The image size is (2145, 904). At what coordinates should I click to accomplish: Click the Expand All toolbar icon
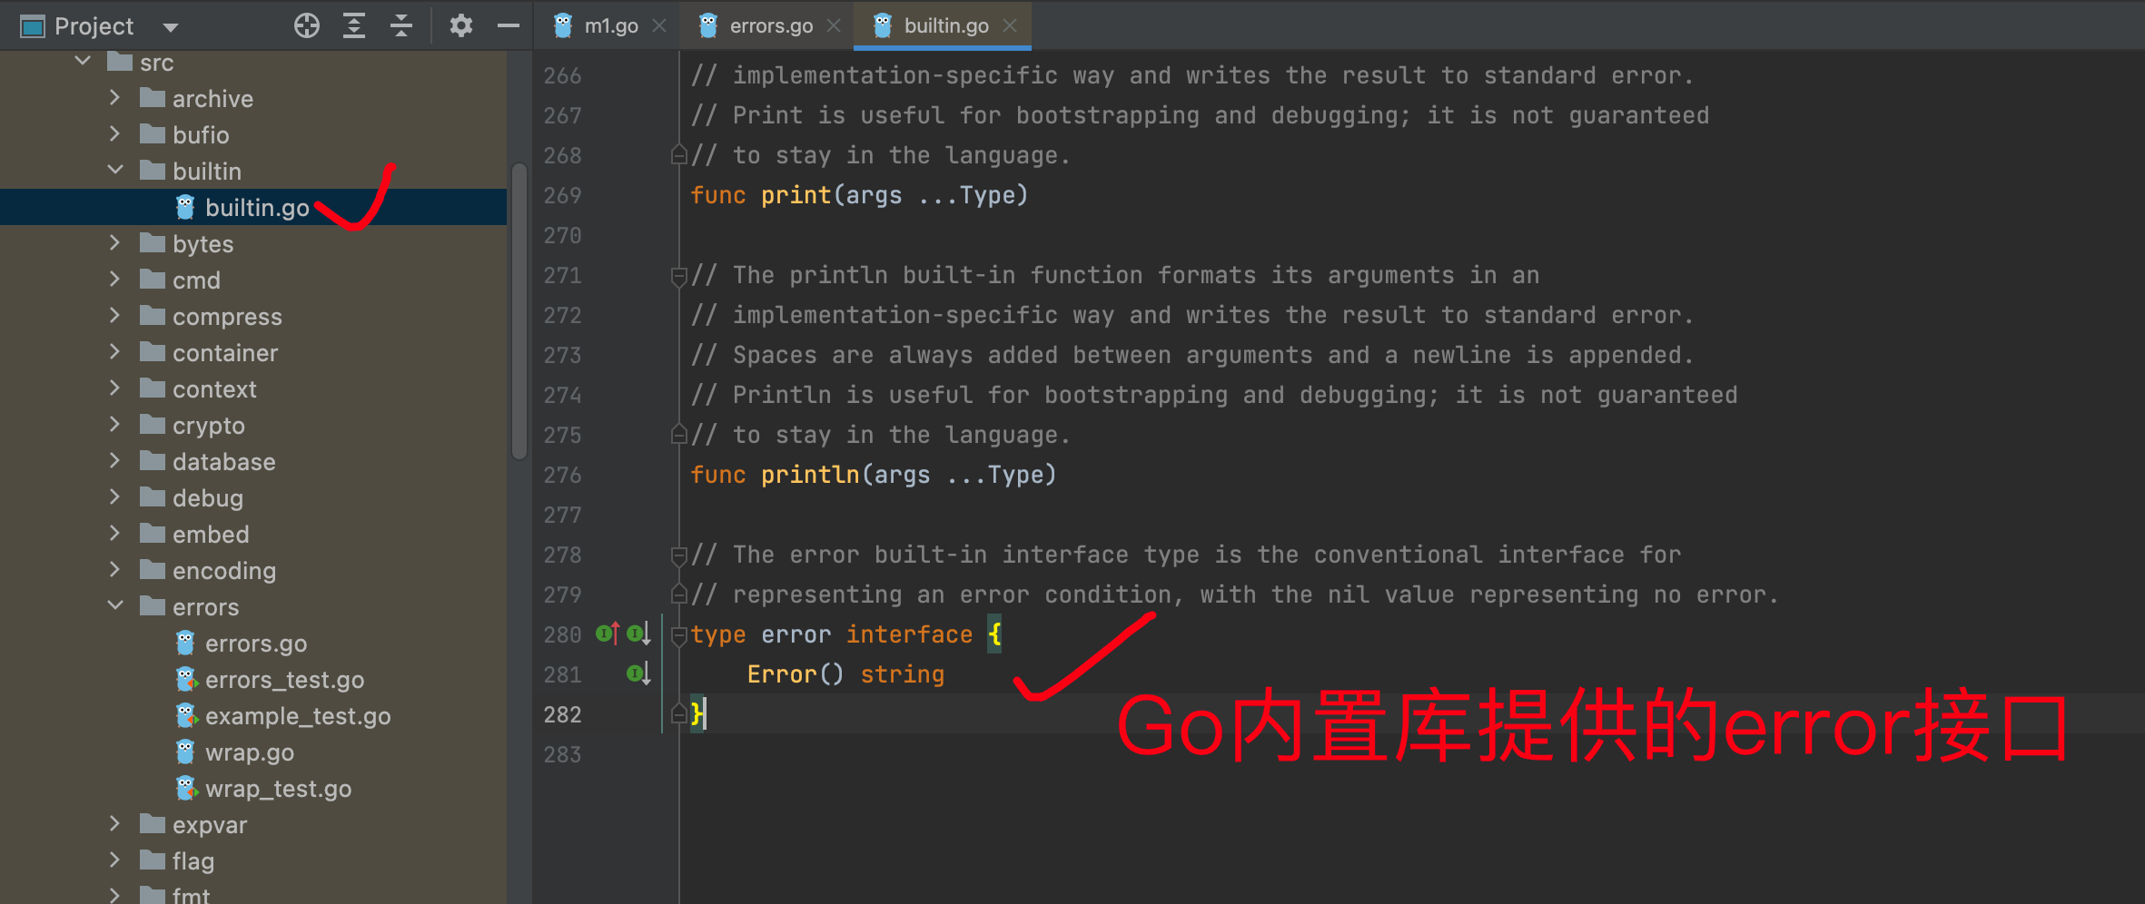[354, 25]
